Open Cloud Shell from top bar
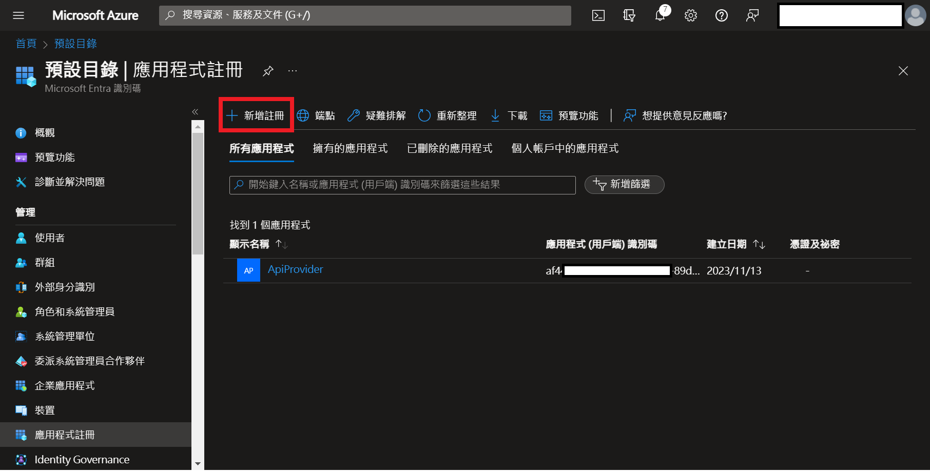Screen dimensions: 930x471 [x=598, y=15]
